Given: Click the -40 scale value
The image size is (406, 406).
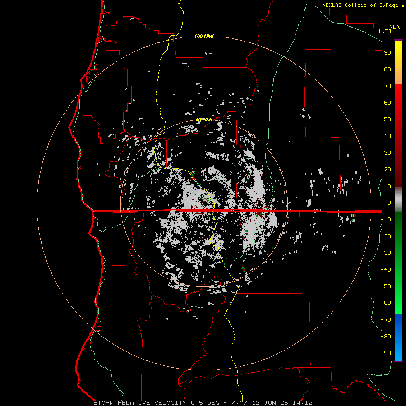Looking at the screenshot, I should pos(386,270).
